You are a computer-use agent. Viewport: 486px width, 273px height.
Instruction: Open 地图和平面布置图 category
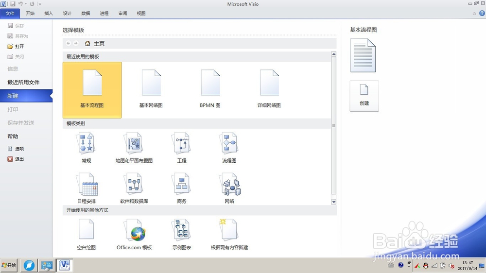(x=134, y=148)
